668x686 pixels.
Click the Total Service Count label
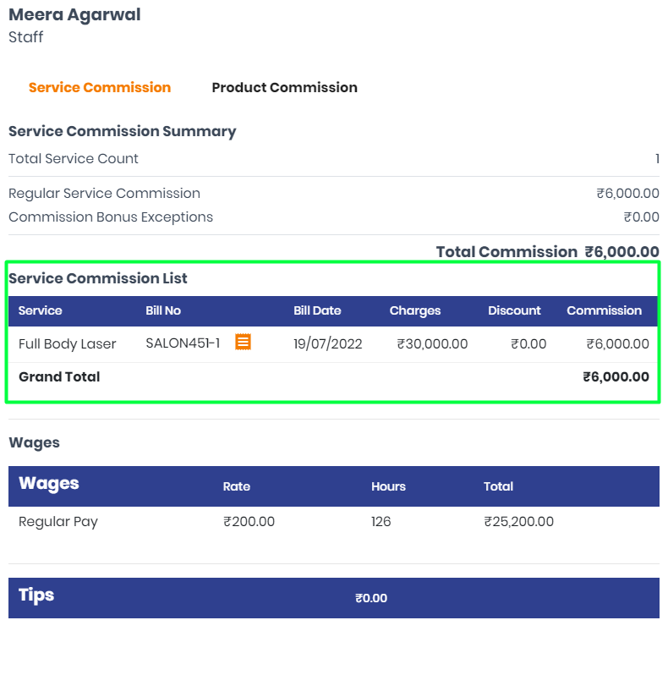[74, 158]
